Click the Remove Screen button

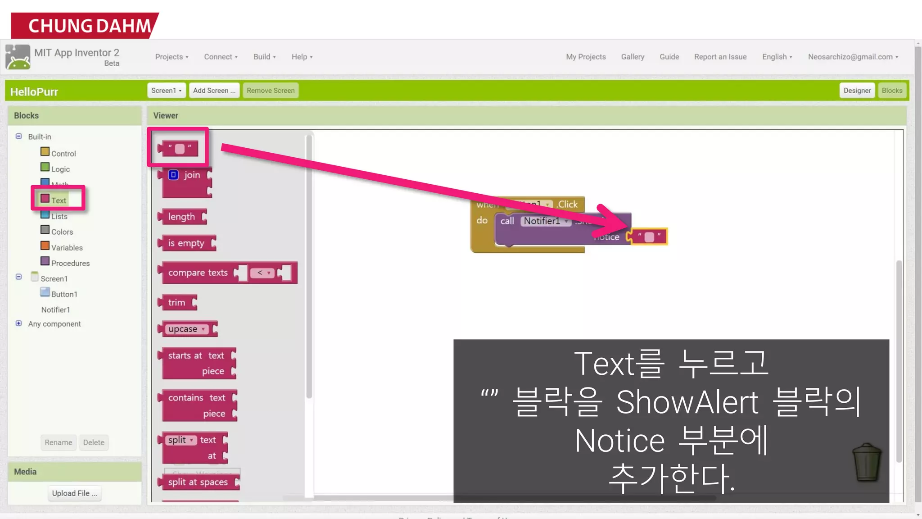pos(271,91)
